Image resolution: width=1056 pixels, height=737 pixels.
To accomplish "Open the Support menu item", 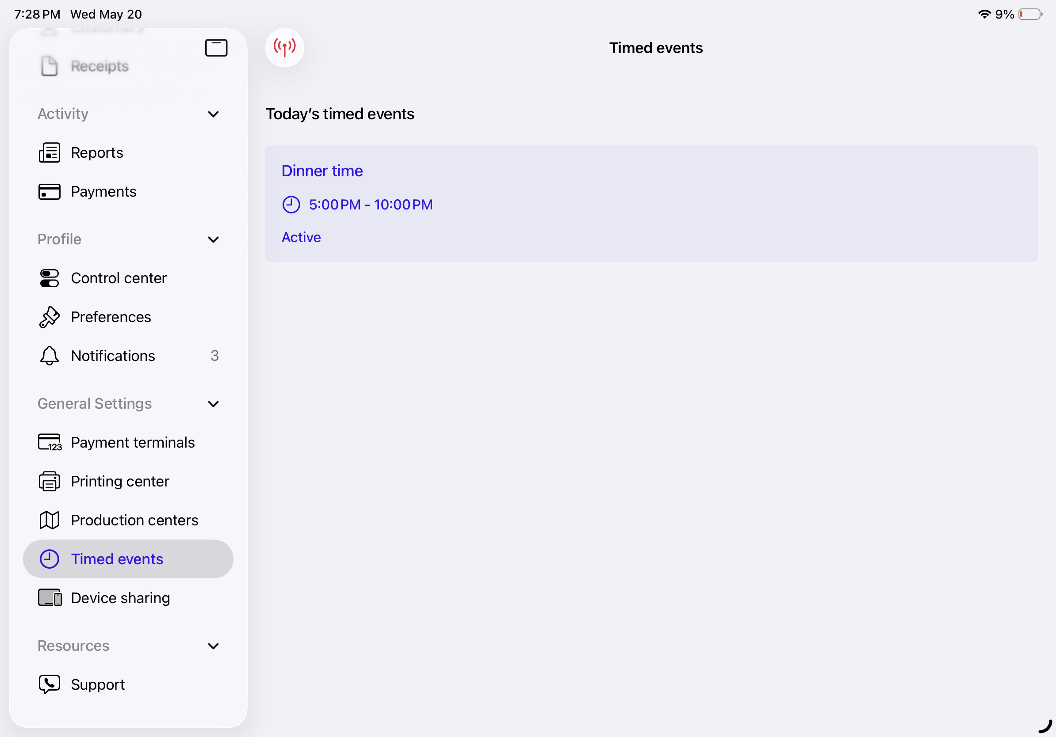I will click(x=128, y=684).
